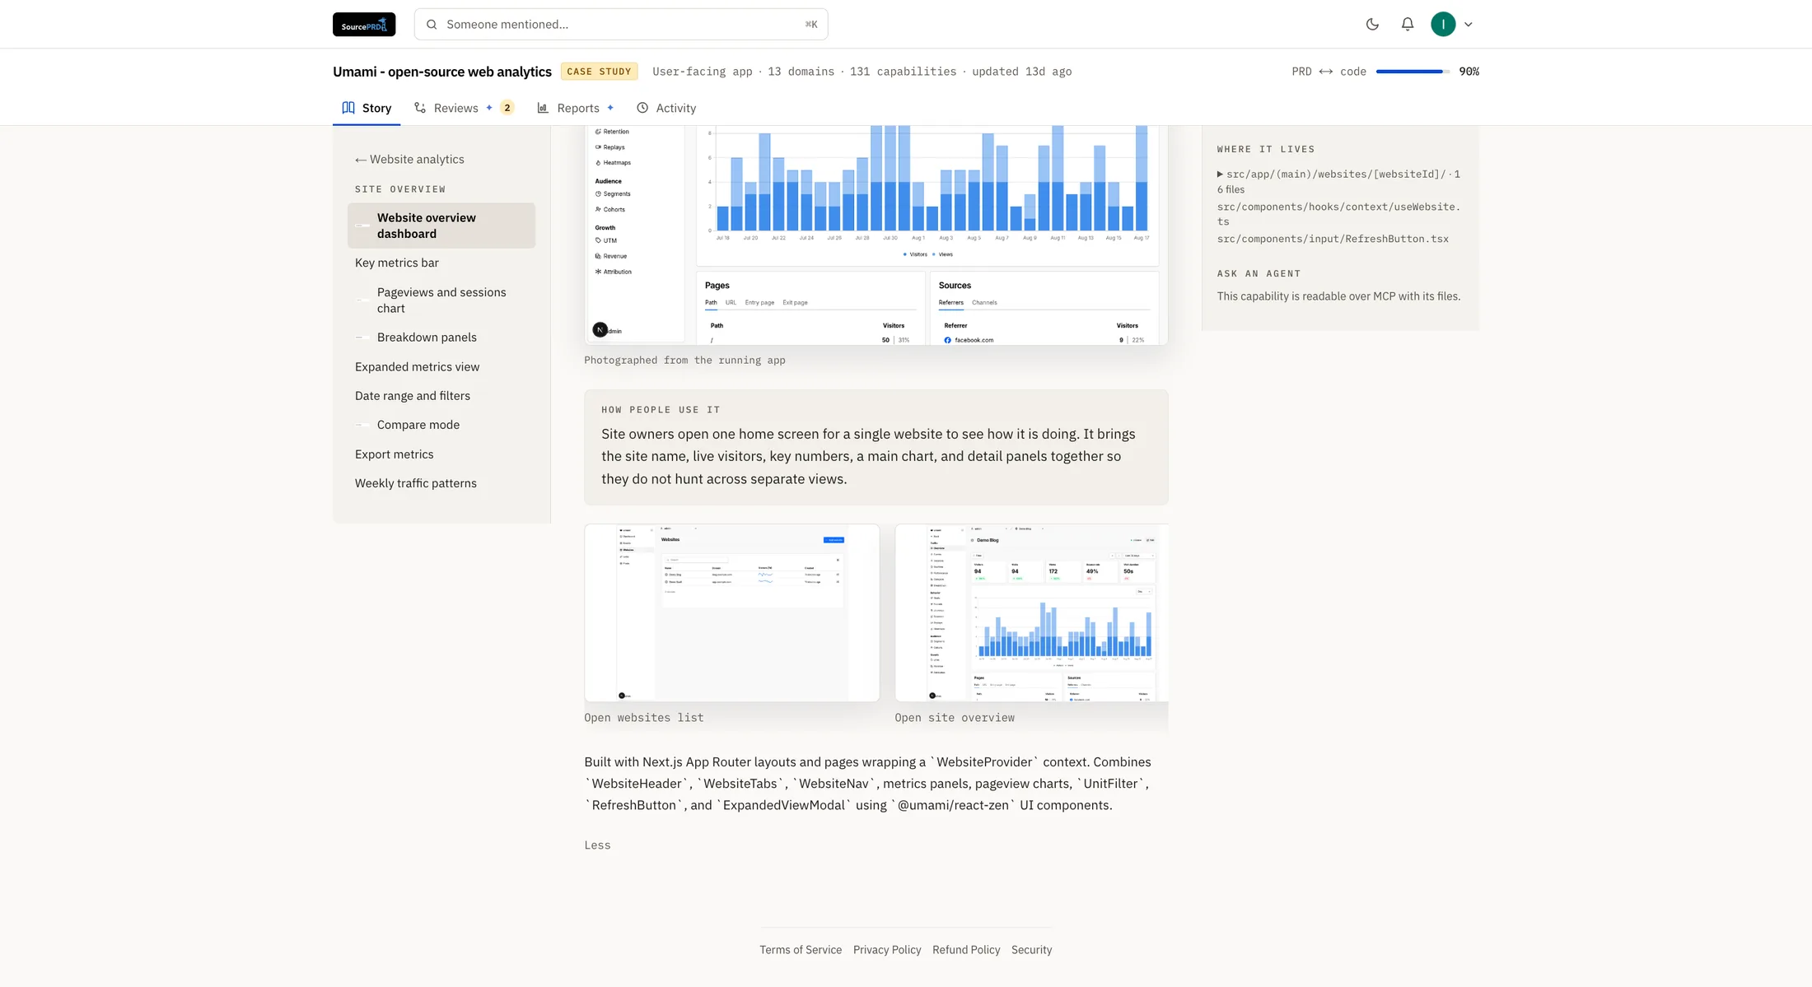Viewport: 1812px width, 987px height.
Task: Click the 90% coverage value
Action: coord(1469,72)
